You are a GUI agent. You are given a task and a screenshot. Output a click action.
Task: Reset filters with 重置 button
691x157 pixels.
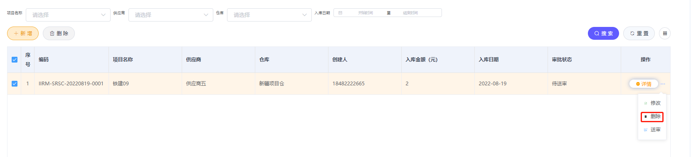[x=639, y=33]
